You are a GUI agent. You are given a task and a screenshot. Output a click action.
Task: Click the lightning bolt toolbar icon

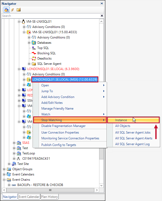[12, 10]
